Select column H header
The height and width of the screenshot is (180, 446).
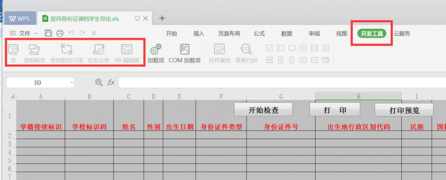[x=358, y=96]
